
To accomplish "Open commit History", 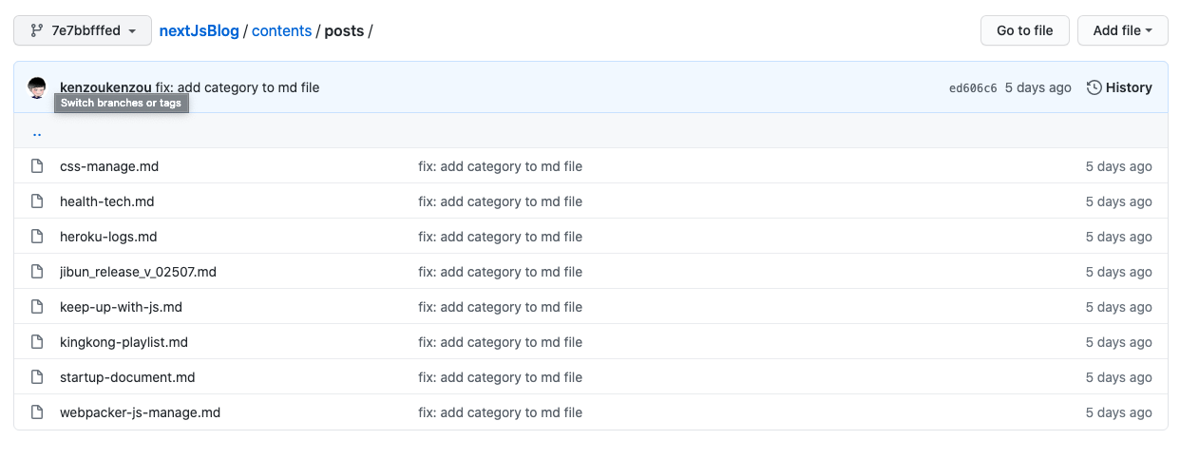I will coord(1119,87).
